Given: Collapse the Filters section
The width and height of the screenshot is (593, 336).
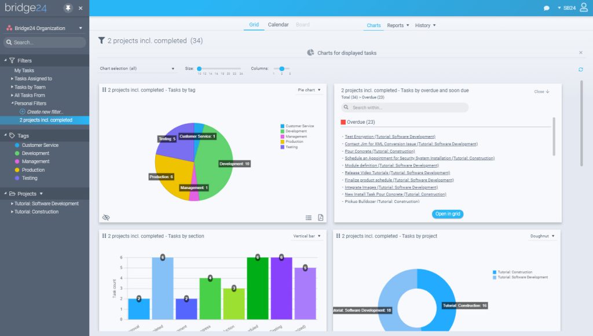Looking at the screenshot, I should click(x=5, y=60).
